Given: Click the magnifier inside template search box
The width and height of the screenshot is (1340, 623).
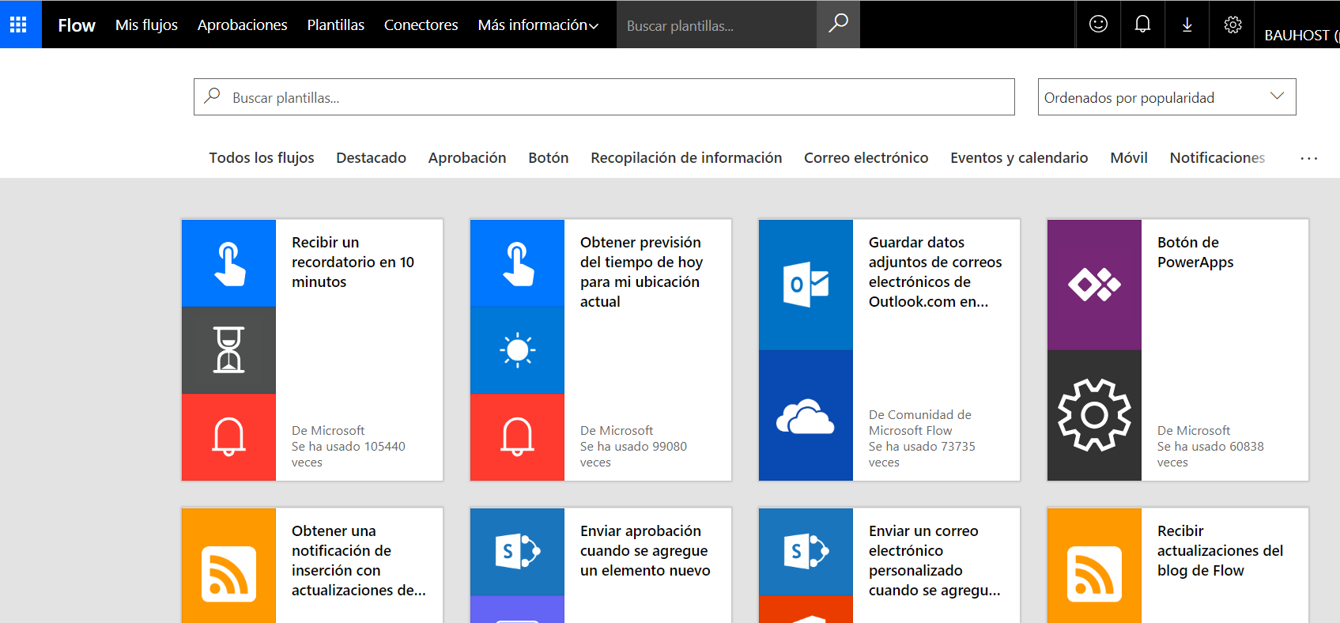Looking at the screenshot, I should click(x=212, y=96).
